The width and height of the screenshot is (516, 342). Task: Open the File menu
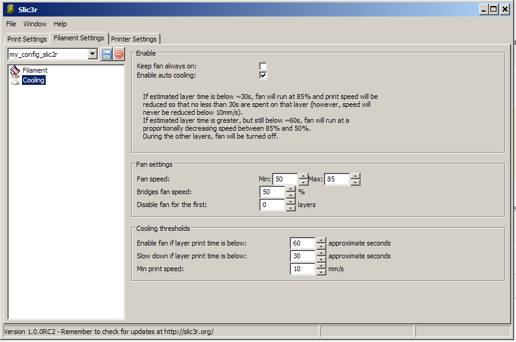11,24
